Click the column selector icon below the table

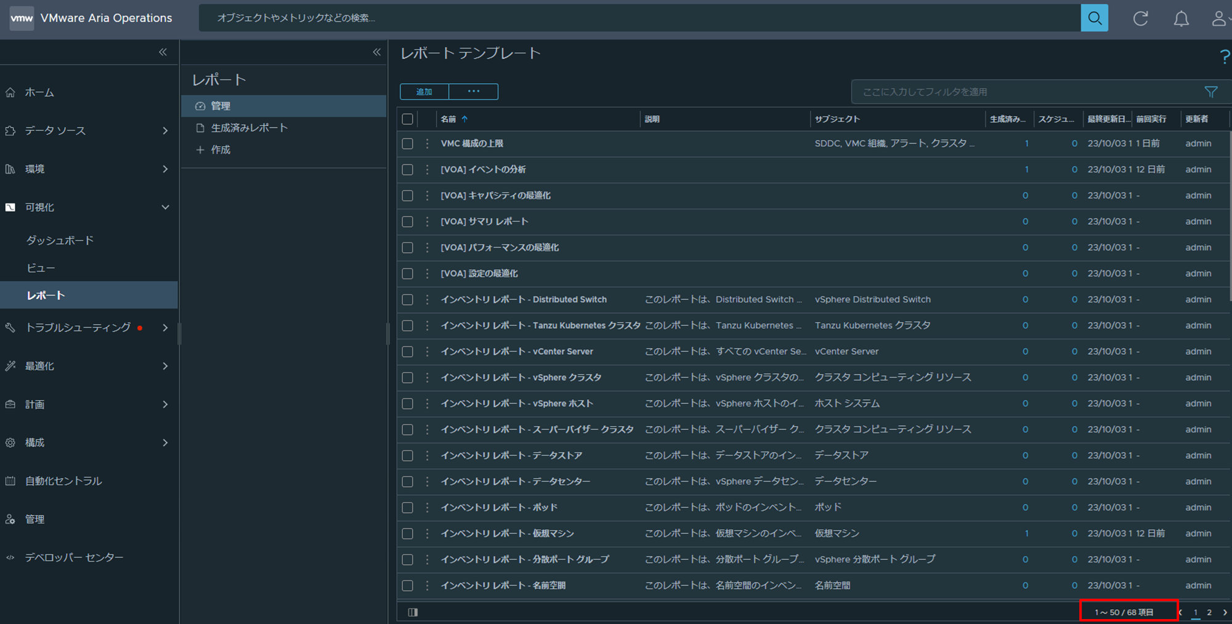click(413, 612)
